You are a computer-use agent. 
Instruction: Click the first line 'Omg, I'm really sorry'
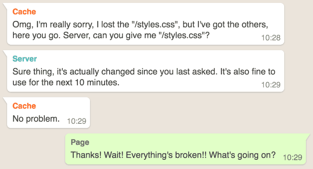140,25
